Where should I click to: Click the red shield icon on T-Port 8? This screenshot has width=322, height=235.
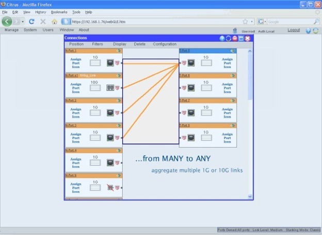(184, 138)
